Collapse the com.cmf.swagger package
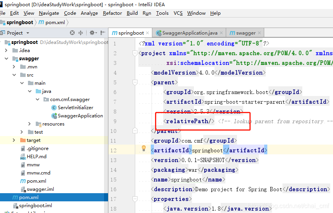This screenshot has height=213, width=333. [38, 100]
